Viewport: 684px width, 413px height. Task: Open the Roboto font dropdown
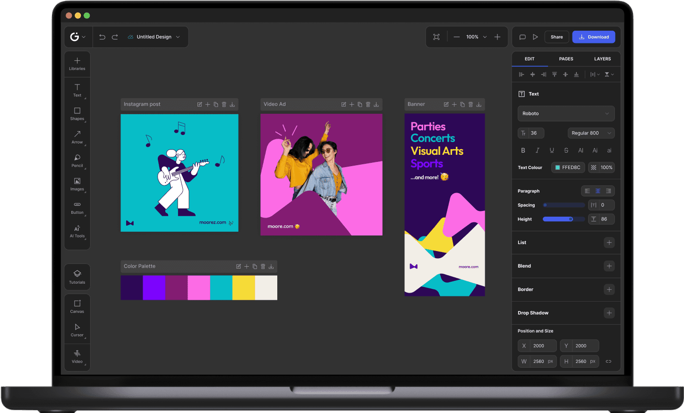[x=566, y=113]
